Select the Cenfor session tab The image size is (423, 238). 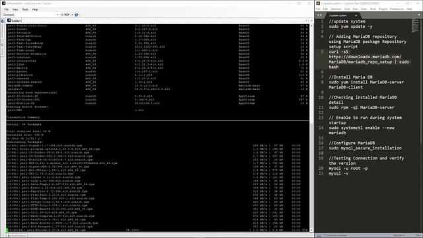(x=14, y=20)
